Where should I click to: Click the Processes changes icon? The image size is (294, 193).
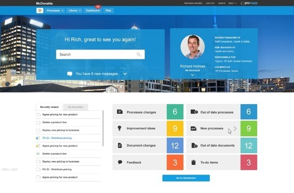pyautogui.click(x=120, y=112)
